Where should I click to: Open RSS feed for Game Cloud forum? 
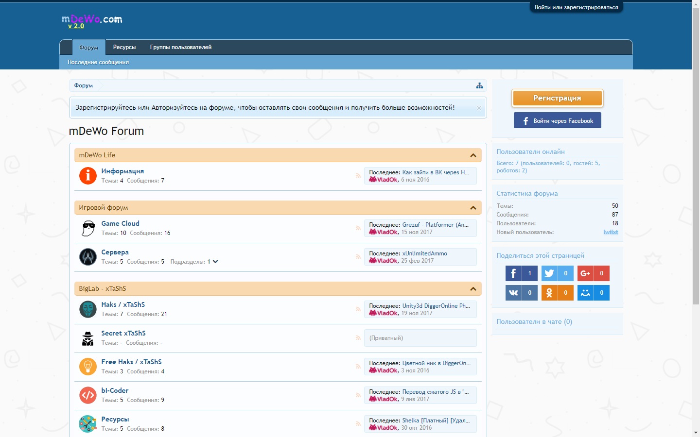coord(358,228)
